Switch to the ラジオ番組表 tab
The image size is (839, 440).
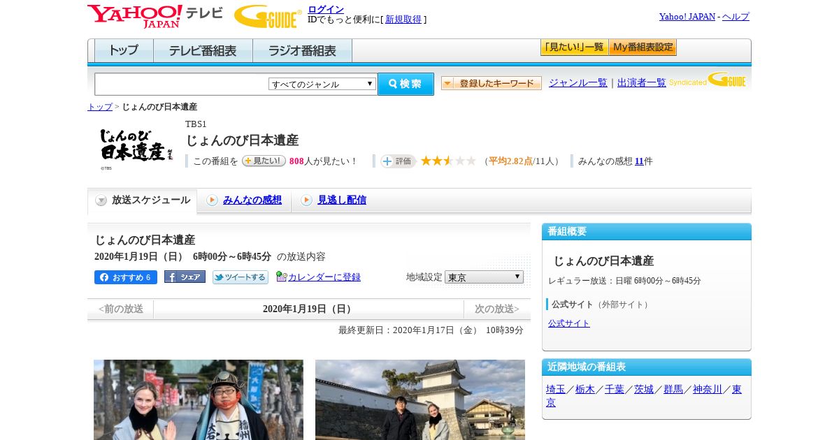coord(302,51)
